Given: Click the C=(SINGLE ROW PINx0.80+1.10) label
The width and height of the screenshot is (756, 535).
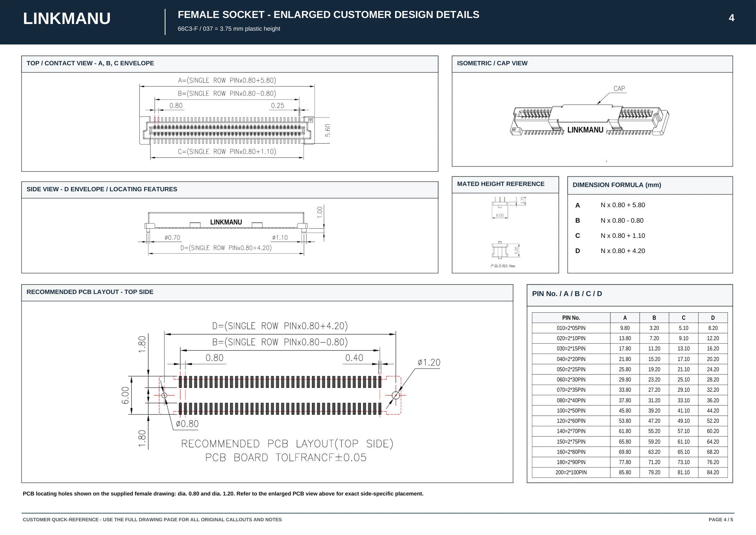Looking at the screenshot, I should [x=227, y=152].
